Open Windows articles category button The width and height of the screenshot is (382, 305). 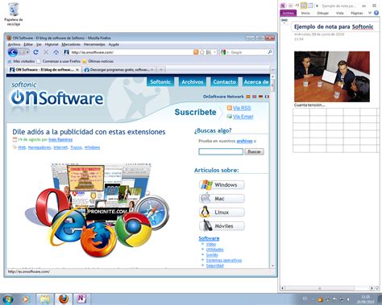[222, 185]
